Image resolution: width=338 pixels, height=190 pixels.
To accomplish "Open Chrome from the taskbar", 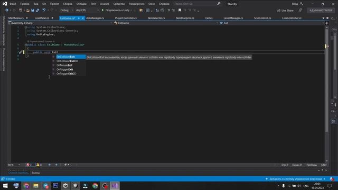I will tap(95, 186).
